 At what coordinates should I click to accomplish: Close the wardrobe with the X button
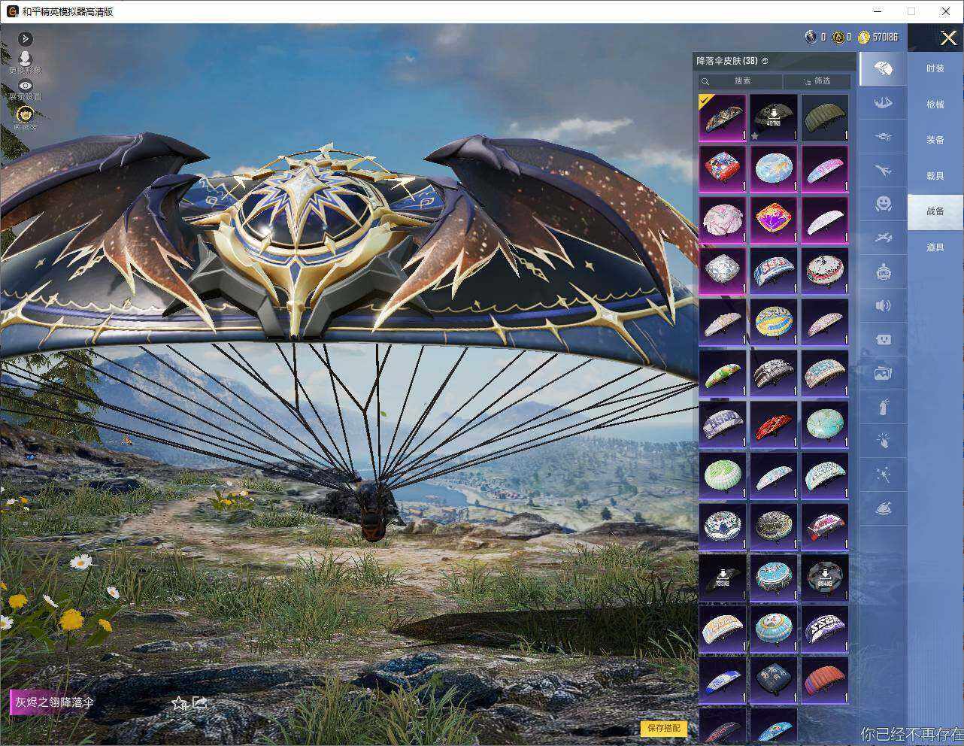[948, 38]
